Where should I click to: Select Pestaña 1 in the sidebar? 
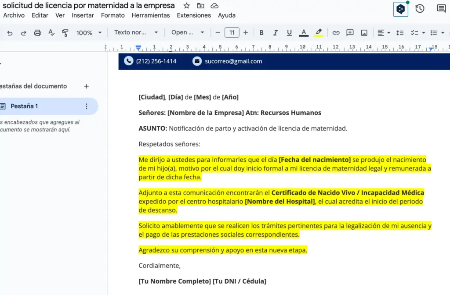(x=25, y=106)
